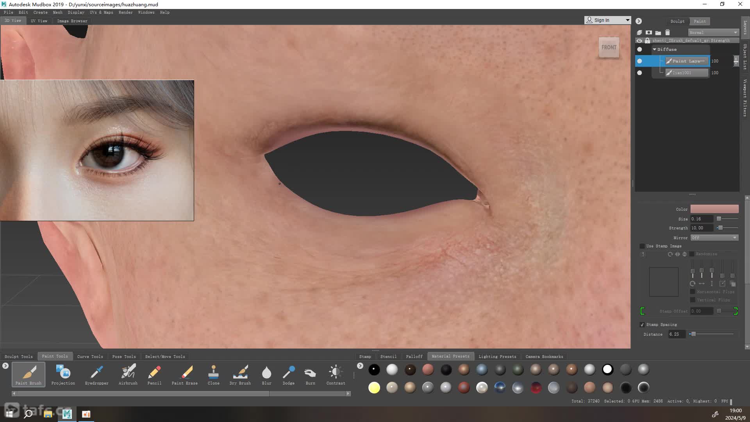Enable Use Stamp Image checkbox
This screenshot has width=750, height=422.
[642, 246]
